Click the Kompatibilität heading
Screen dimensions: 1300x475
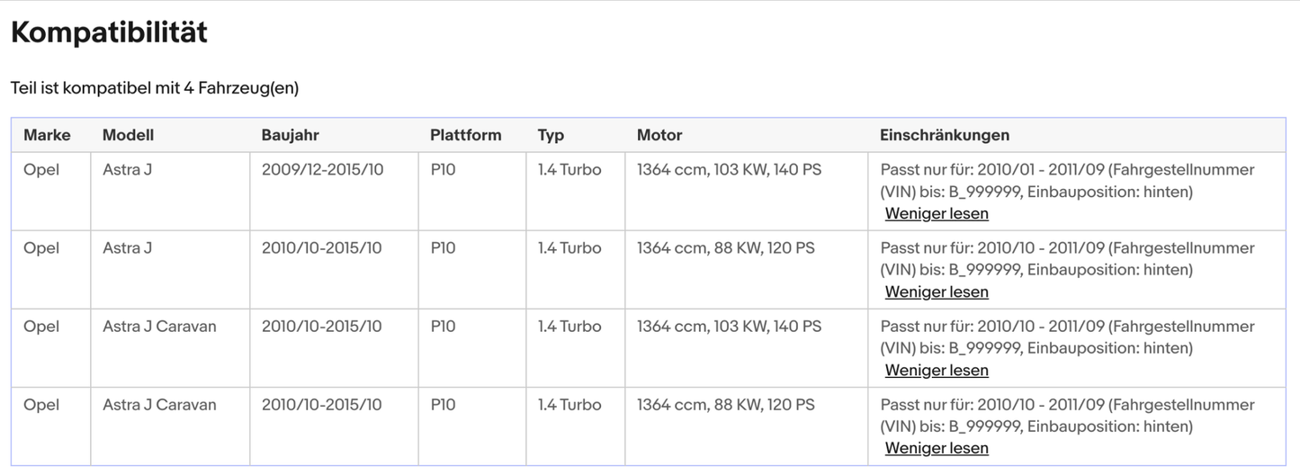(x=109, y=32)
